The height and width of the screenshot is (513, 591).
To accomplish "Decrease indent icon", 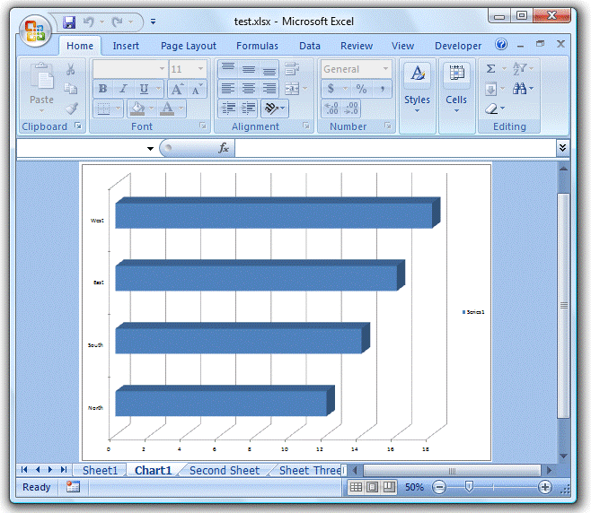I will 228,109.
